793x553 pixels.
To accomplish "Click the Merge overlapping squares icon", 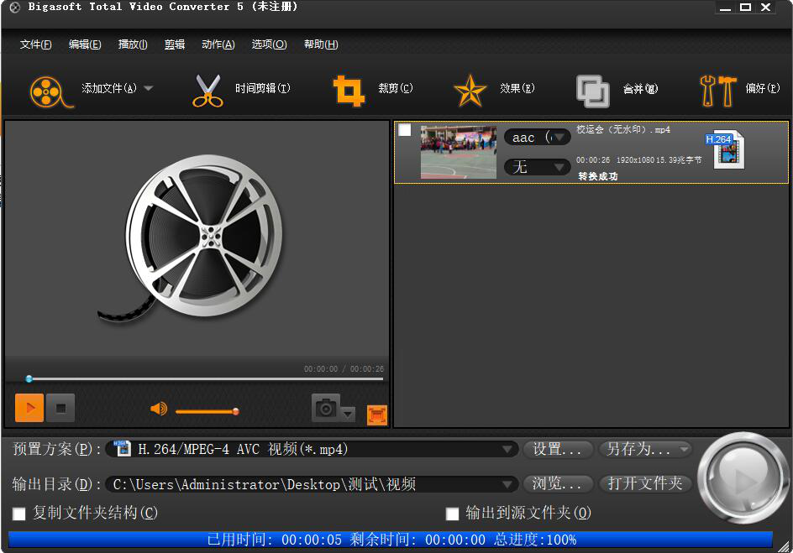I will (593, 91).
